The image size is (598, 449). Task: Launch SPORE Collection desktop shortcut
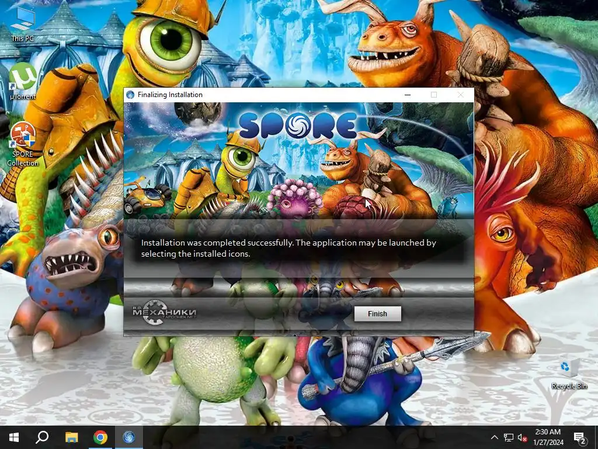point(23,144)
